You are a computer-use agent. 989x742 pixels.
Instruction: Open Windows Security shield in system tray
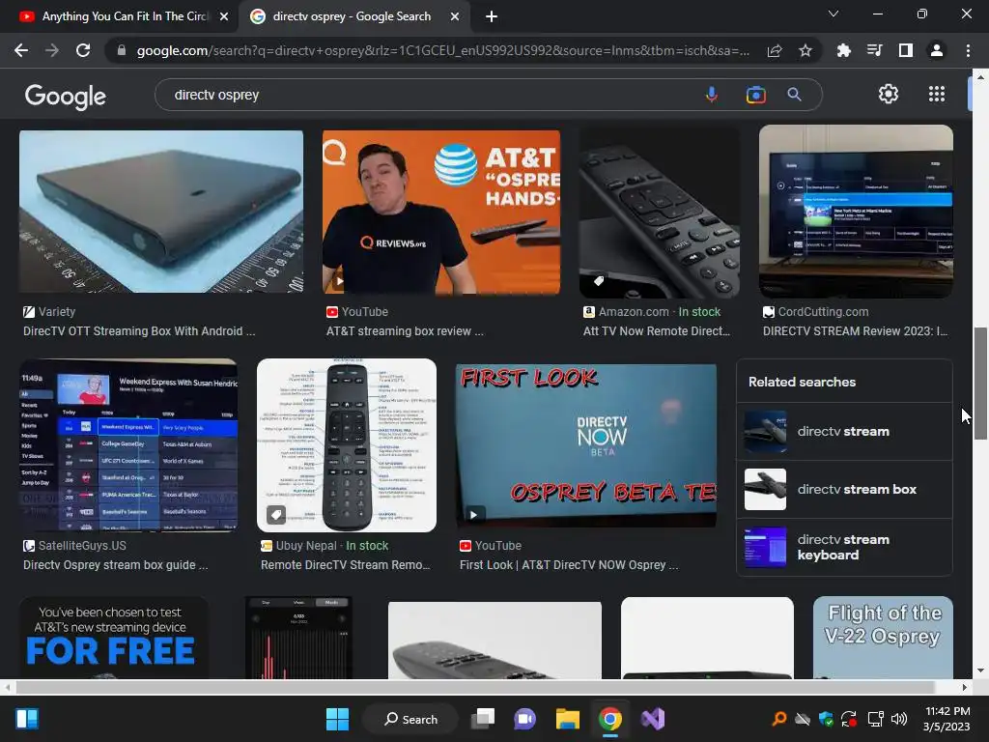pos(826,719)
